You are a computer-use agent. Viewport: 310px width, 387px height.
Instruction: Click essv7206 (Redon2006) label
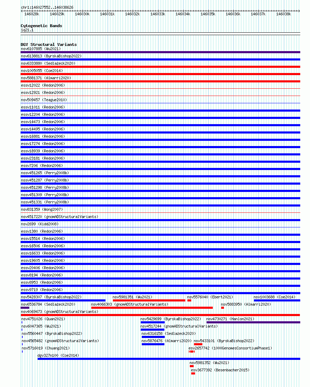(42, 166)
